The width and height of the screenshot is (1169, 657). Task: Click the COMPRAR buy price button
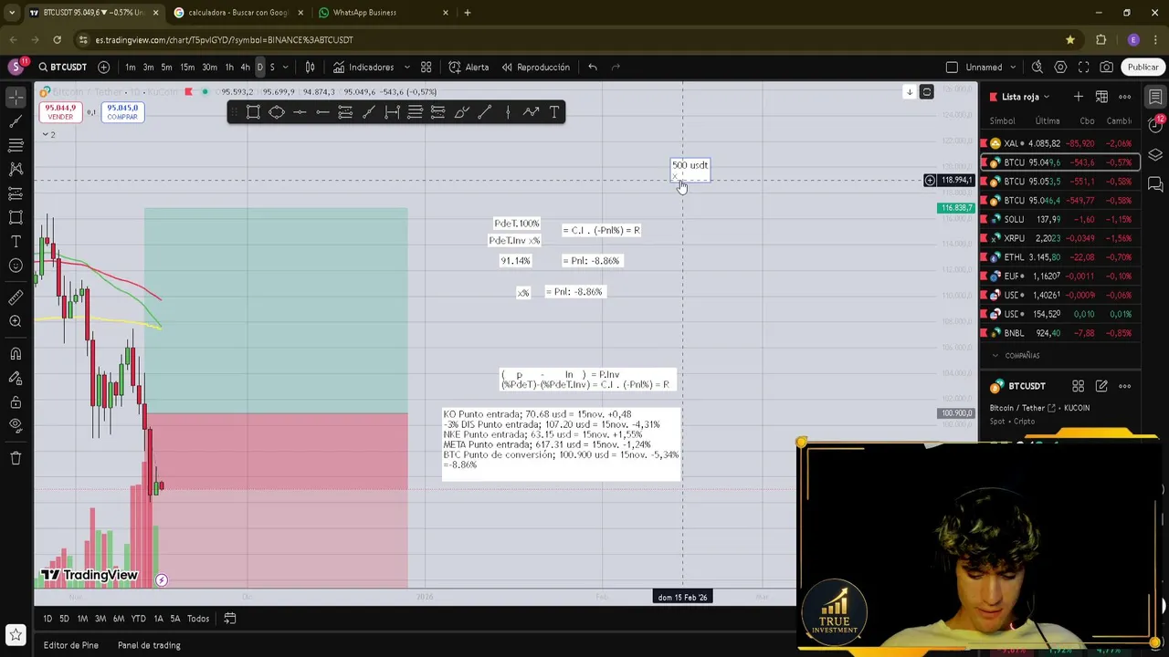coord(122,112)
